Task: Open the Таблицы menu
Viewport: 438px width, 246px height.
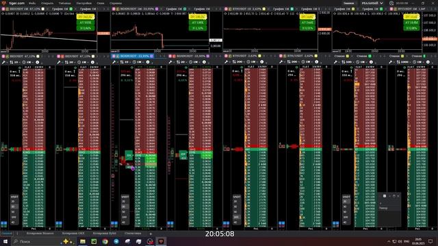Action: (x=64, y=3)
